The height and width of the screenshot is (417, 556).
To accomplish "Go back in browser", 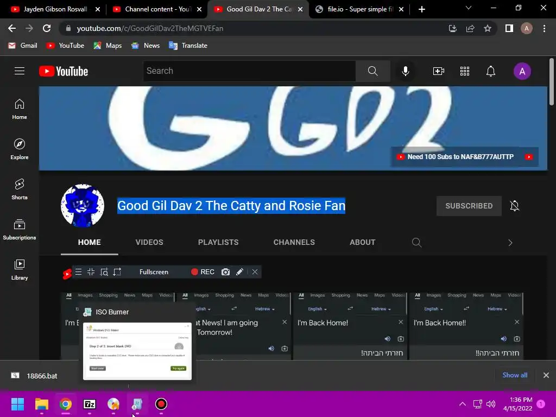I will pos(12,28).
